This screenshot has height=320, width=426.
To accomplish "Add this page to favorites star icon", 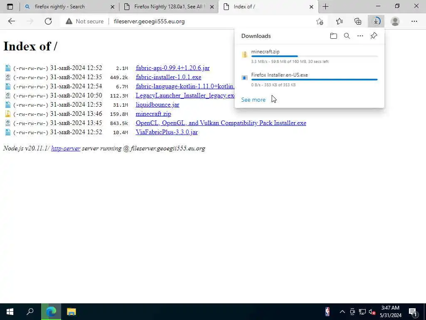I will [x=320, y=21].
